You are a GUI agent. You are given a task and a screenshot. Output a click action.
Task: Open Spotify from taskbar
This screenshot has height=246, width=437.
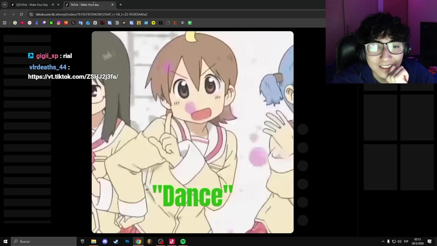point(183,242)
